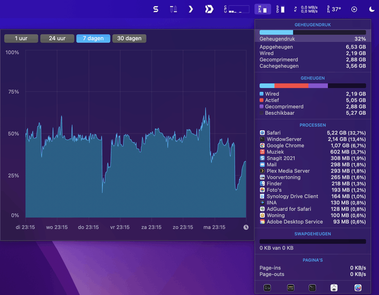Select the Voorvertoning process row

[313, 177]
